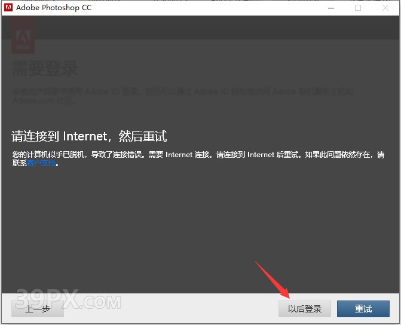Maximize the Adobe Photoshop CC window

coord(358,8)
